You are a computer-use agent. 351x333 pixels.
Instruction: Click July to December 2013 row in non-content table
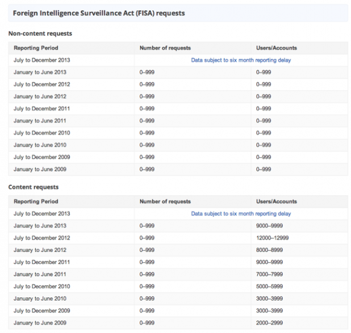(178, 60)
